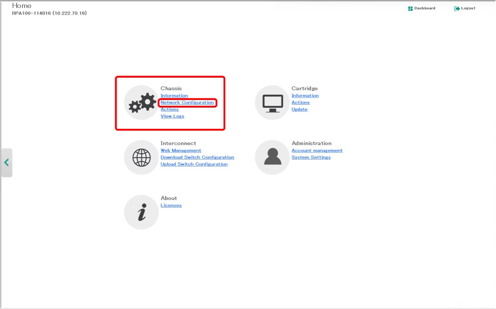
Task: Go to Cartridge Actions
Action: pyautogui.click(x=300, y=103)
